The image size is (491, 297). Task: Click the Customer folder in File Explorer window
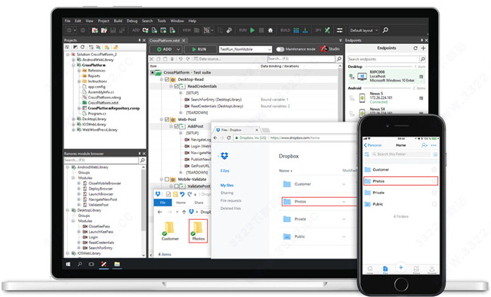[x=170, y=231]
